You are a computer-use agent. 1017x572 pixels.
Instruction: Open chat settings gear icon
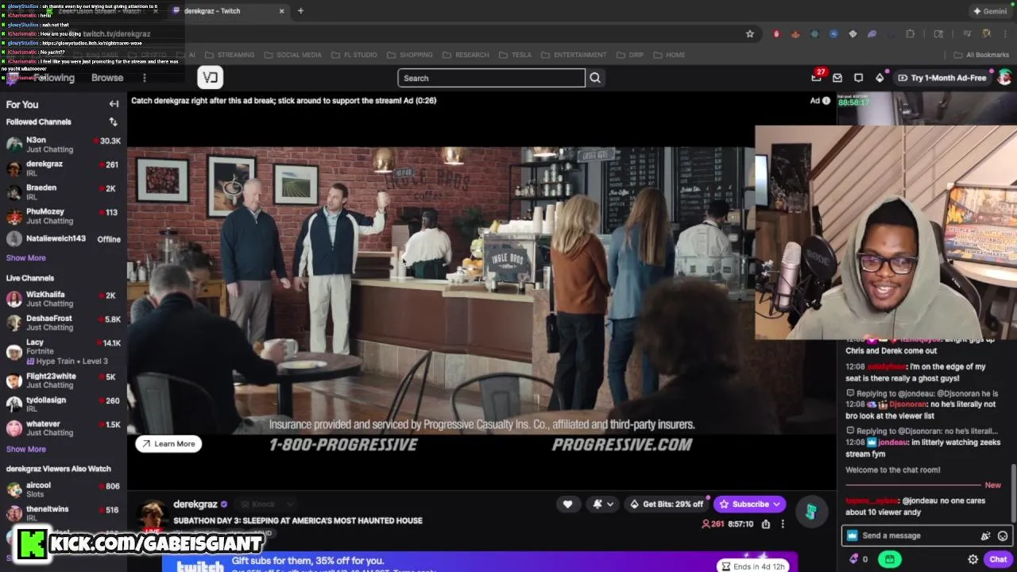[x=973, y=559]
